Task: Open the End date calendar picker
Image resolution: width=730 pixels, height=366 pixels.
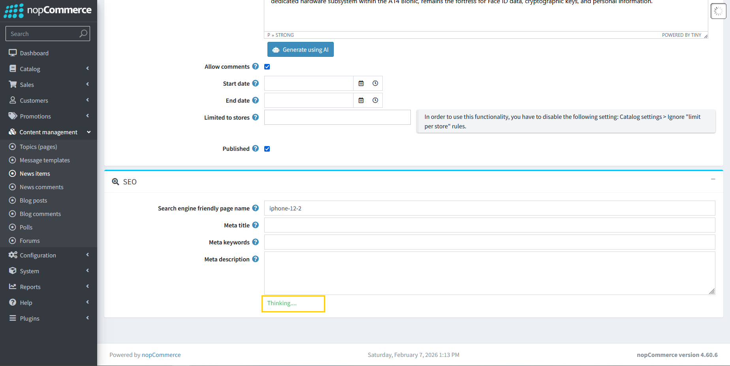Action: (x=361, y=100)
